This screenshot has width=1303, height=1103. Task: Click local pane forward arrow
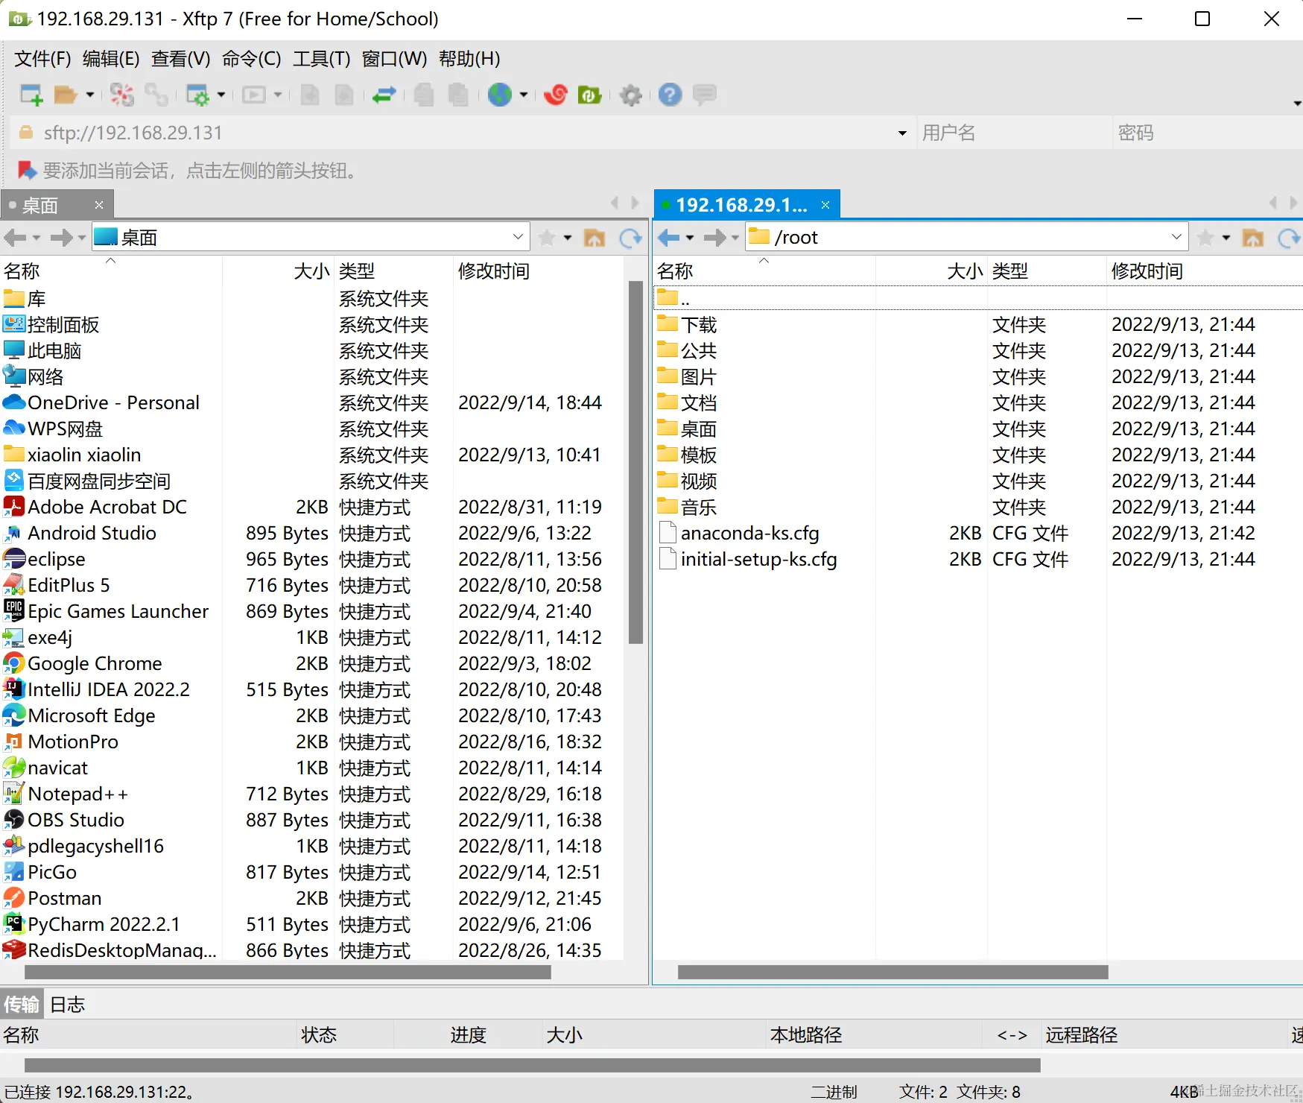[x=61, y=238]
